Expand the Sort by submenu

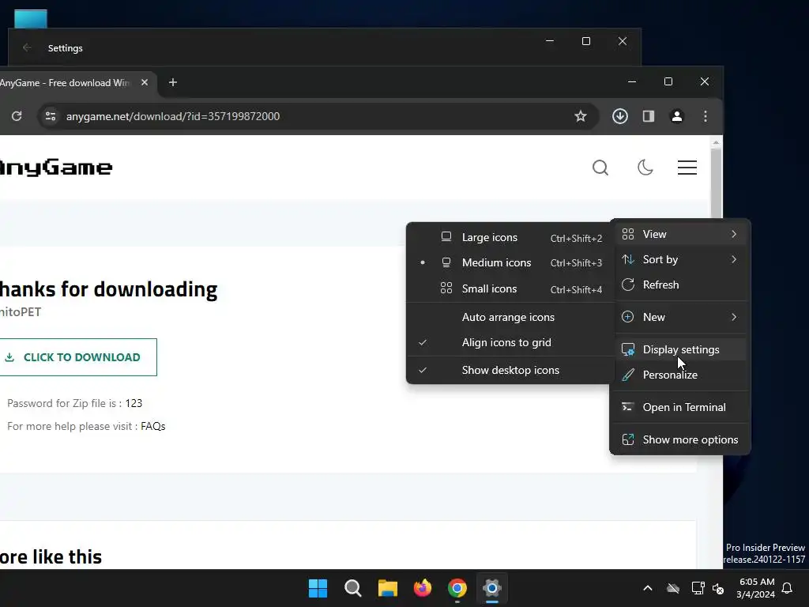680,259
